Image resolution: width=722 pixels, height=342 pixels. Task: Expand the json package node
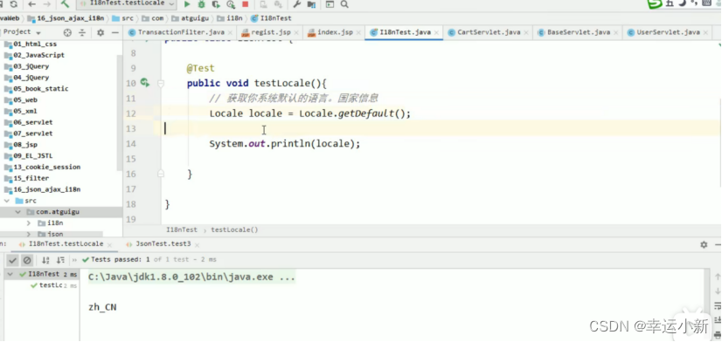pyautogui.click(x=29, y=234)
